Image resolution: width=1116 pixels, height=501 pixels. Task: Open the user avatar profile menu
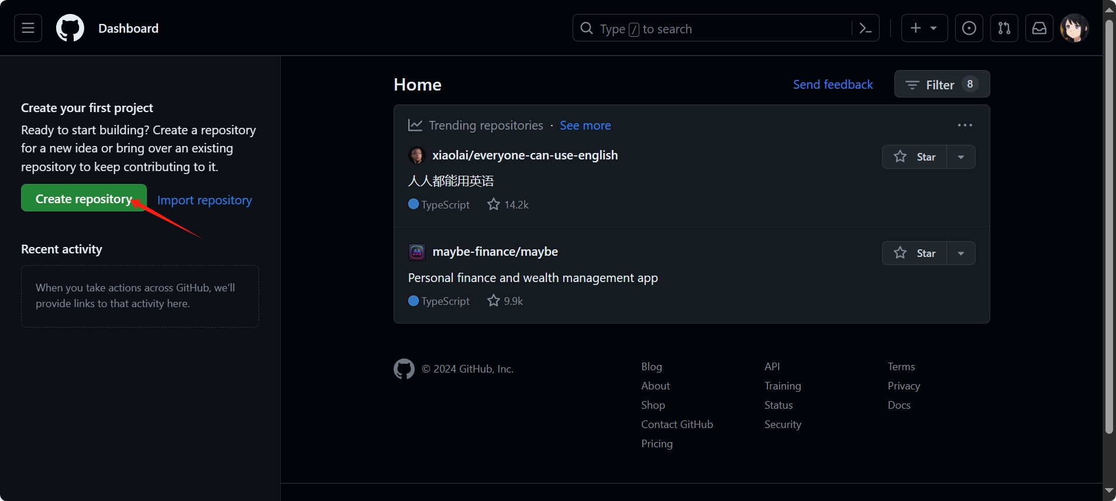(x=1074, y=28)
